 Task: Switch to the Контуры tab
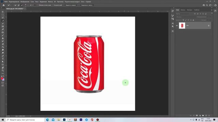[x=189, y=10]
